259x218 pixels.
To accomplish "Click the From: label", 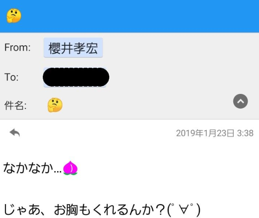I will 18,47.
